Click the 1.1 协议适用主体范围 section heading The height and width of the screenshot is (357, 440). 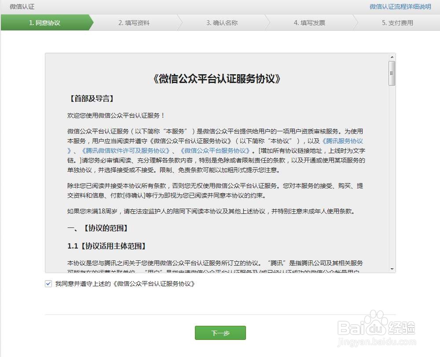pos(99,246)
